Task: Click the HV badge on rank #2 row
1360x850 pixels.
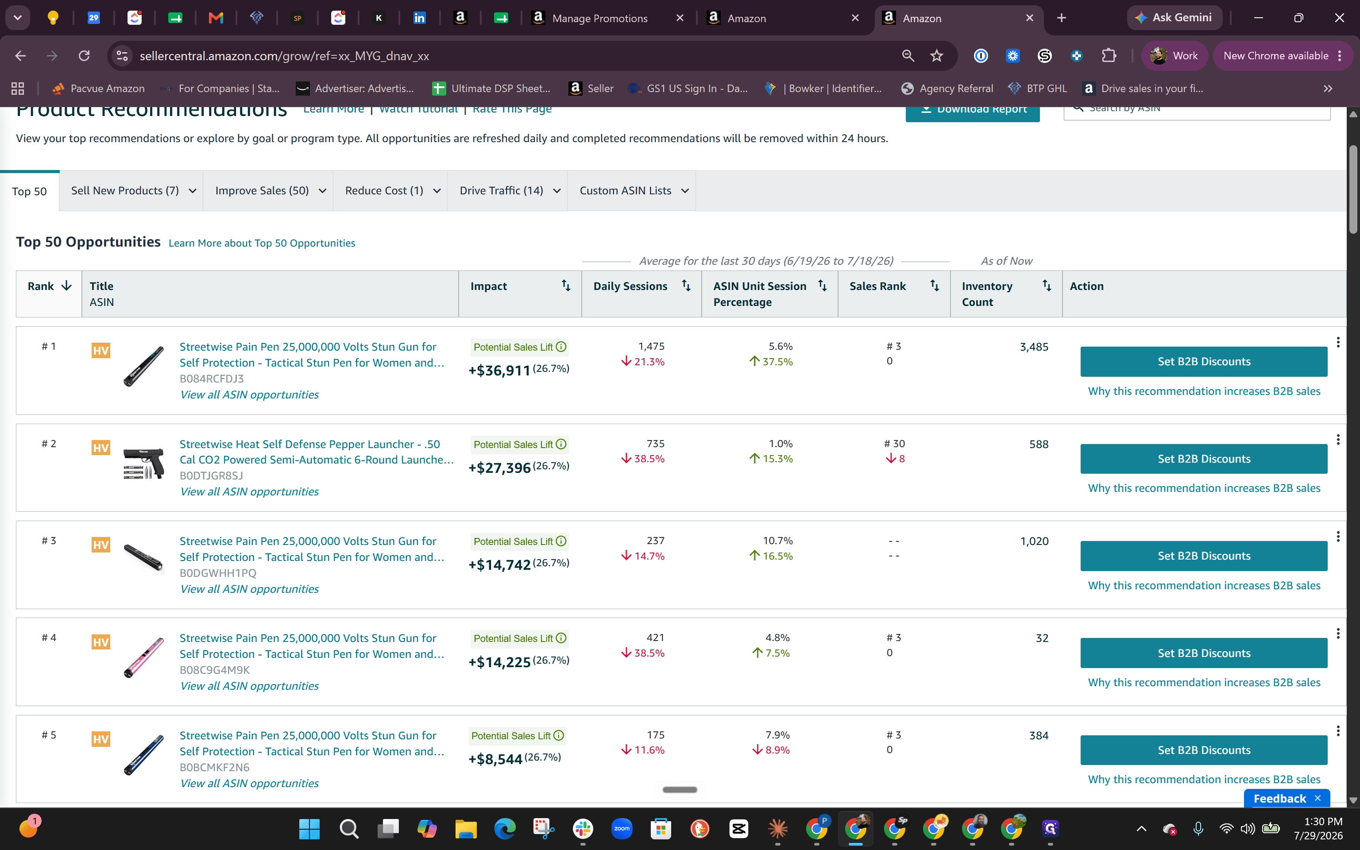Action: pyautogui.click(x=100, y=448)
